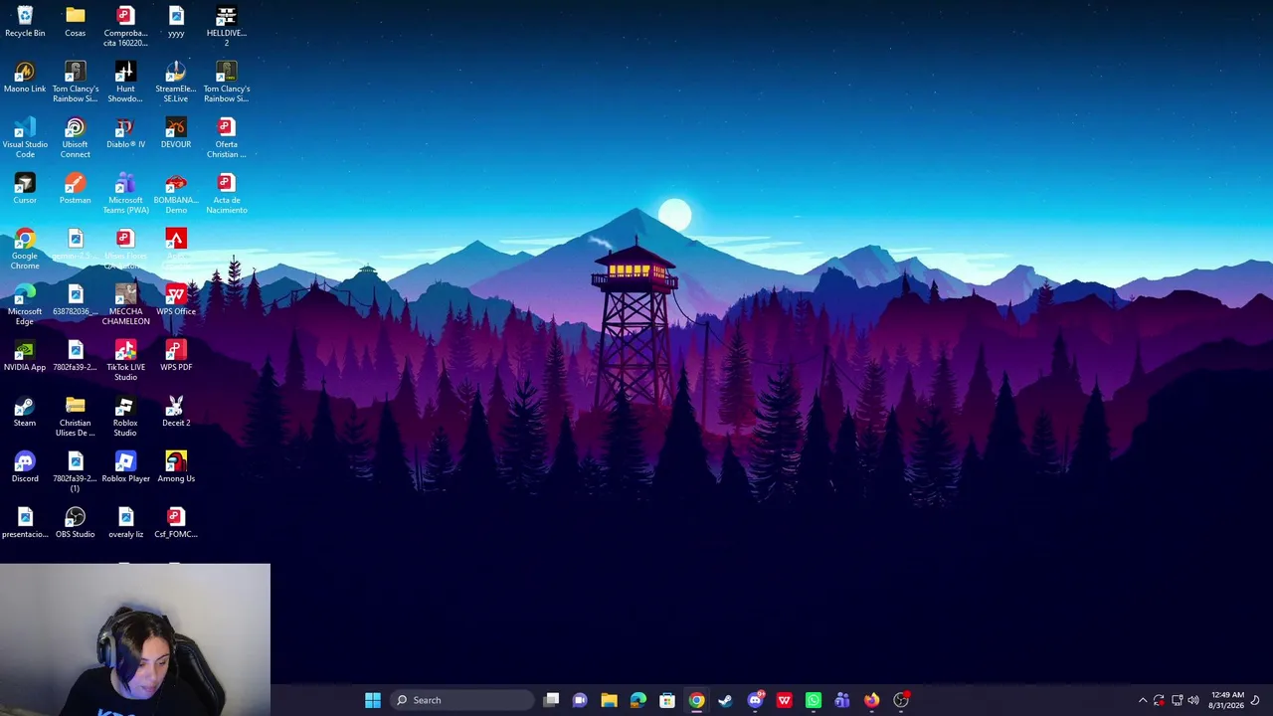This screenshot has height=716, width=1273.
Task: Launch the TikTok LIVE Studio shortcut
Action: point(125,361)
